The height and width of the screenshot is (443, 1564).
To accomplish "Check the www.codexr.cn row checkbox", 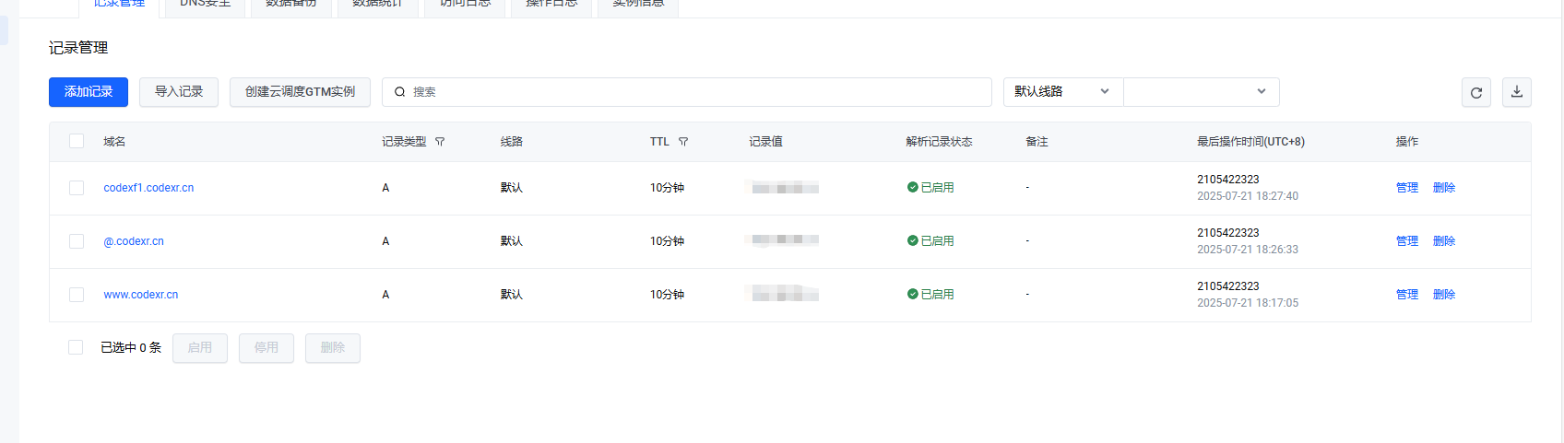I will tap(77, 295).
